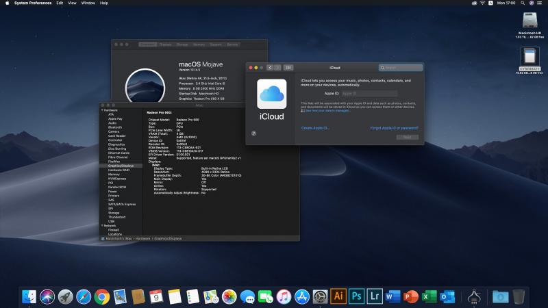Open Spotlight search in menu bar
Image resolution: width=548 pixels, height=308 pixels.
coord(523,3)
